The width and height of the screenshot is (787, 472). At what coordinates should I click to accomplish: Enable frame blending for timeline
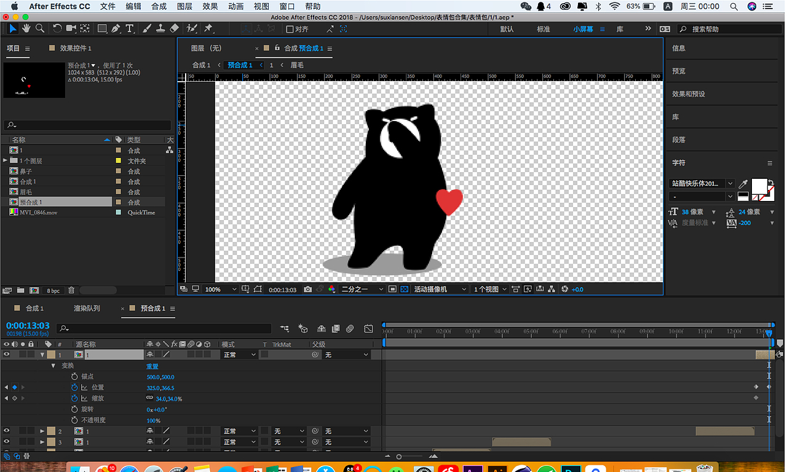336,329
